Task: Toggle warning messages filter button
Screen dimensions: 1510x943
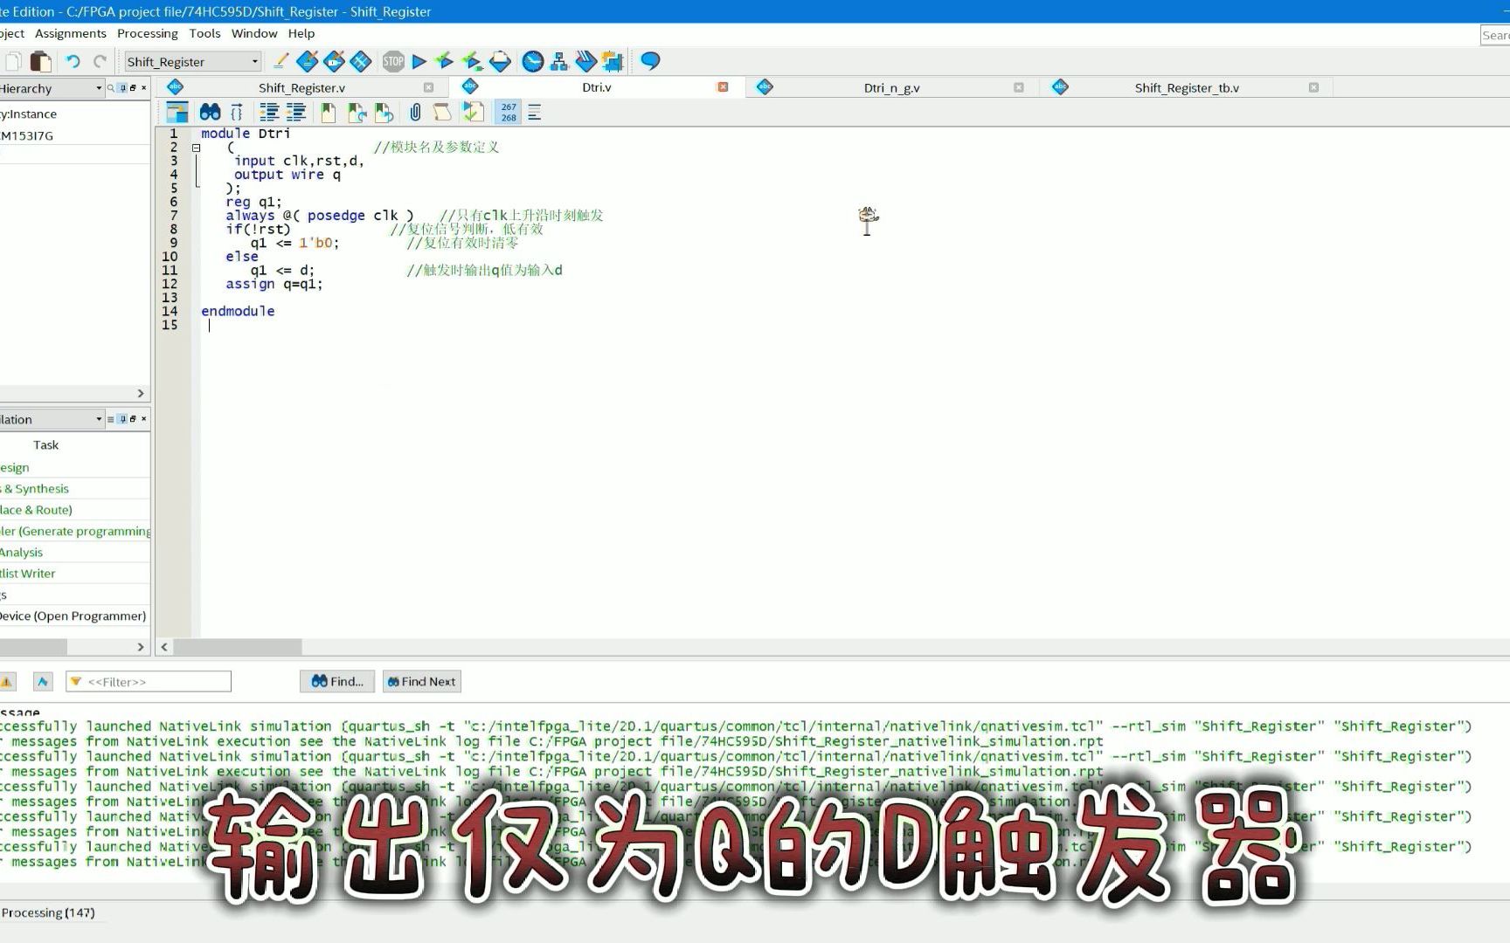Action: click(7, 681)
